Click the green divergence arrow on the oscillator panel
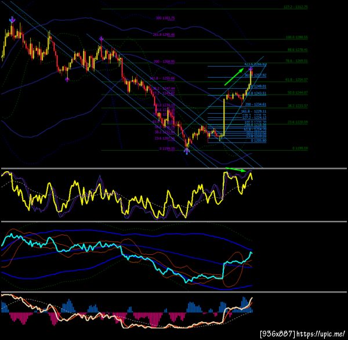Screen dimensions: 348x340 236,169
